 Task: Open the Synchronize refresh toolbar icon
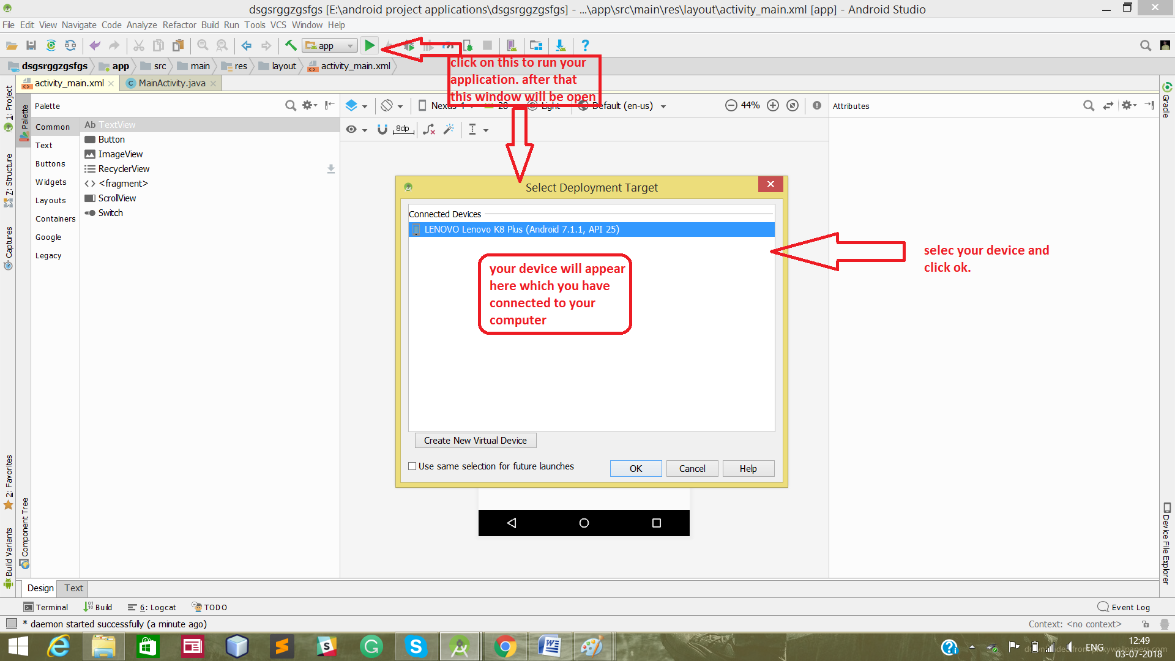[70, 45]
